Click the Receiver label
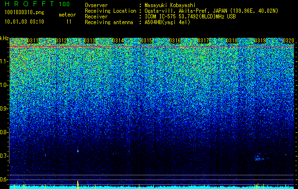Screen dimensions: 298x189 pos(96,17)
